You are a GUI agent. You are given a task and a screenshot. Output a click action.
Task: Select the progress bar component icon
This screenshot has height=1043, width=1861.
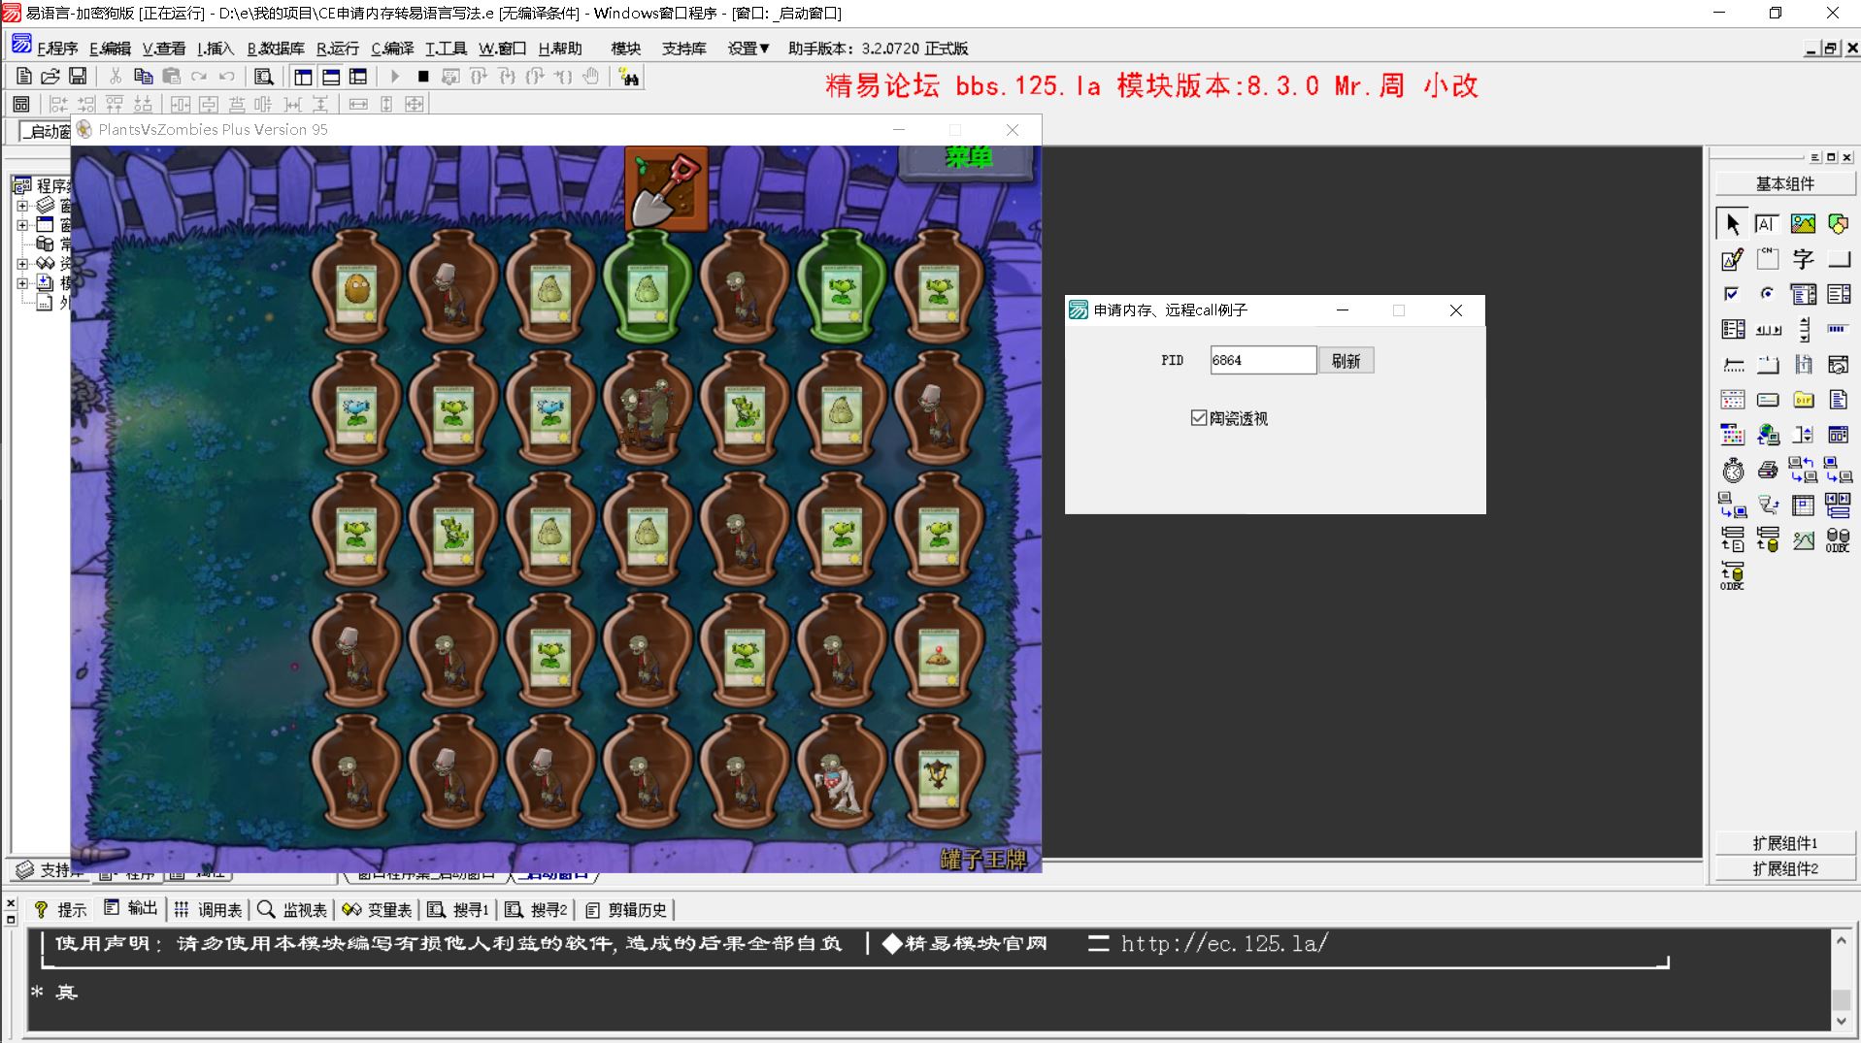(1838, 329)
